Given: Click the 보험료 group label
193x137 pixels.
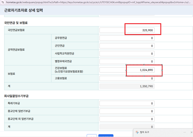Looking at the screenshot, I should pos(11,74).
